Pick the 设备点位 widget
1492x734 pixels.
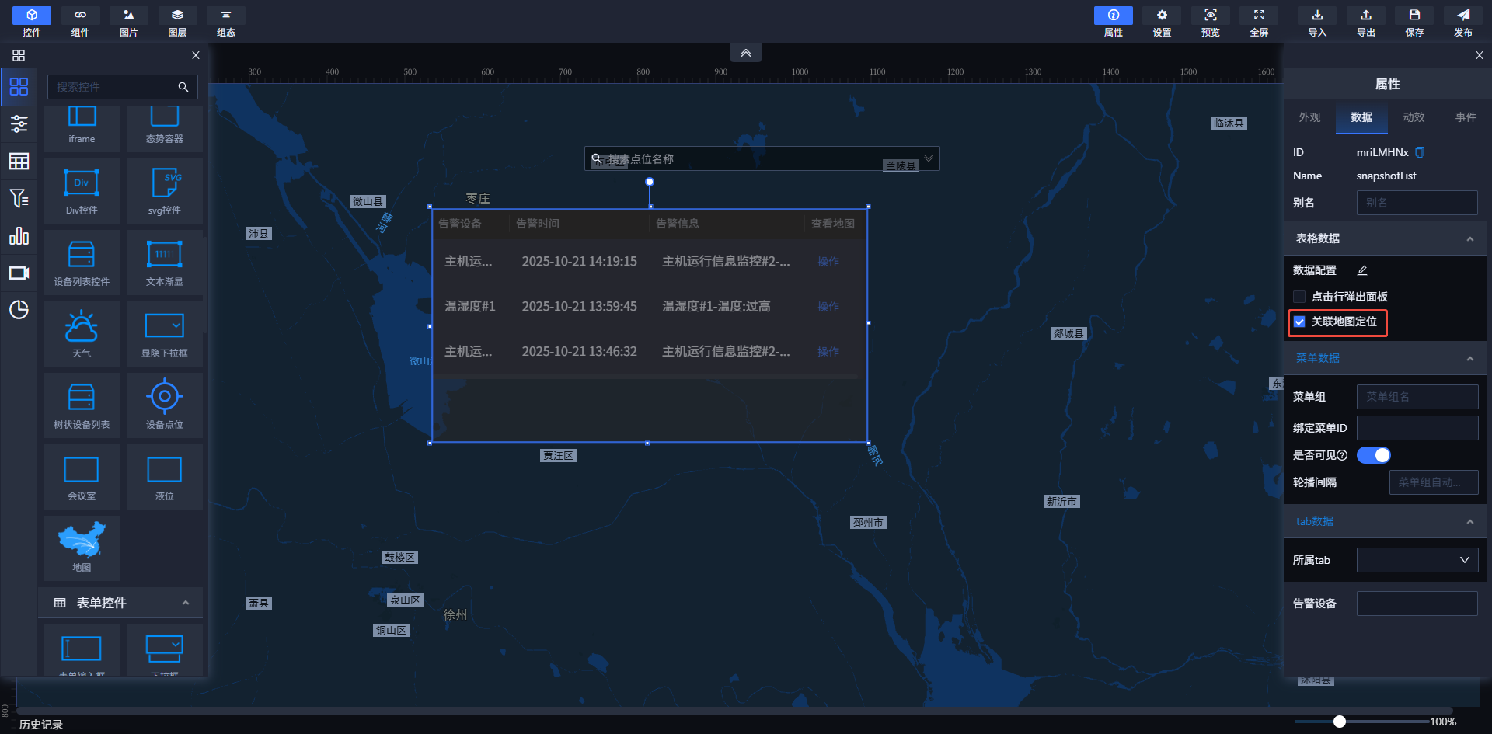pos(165,405)
